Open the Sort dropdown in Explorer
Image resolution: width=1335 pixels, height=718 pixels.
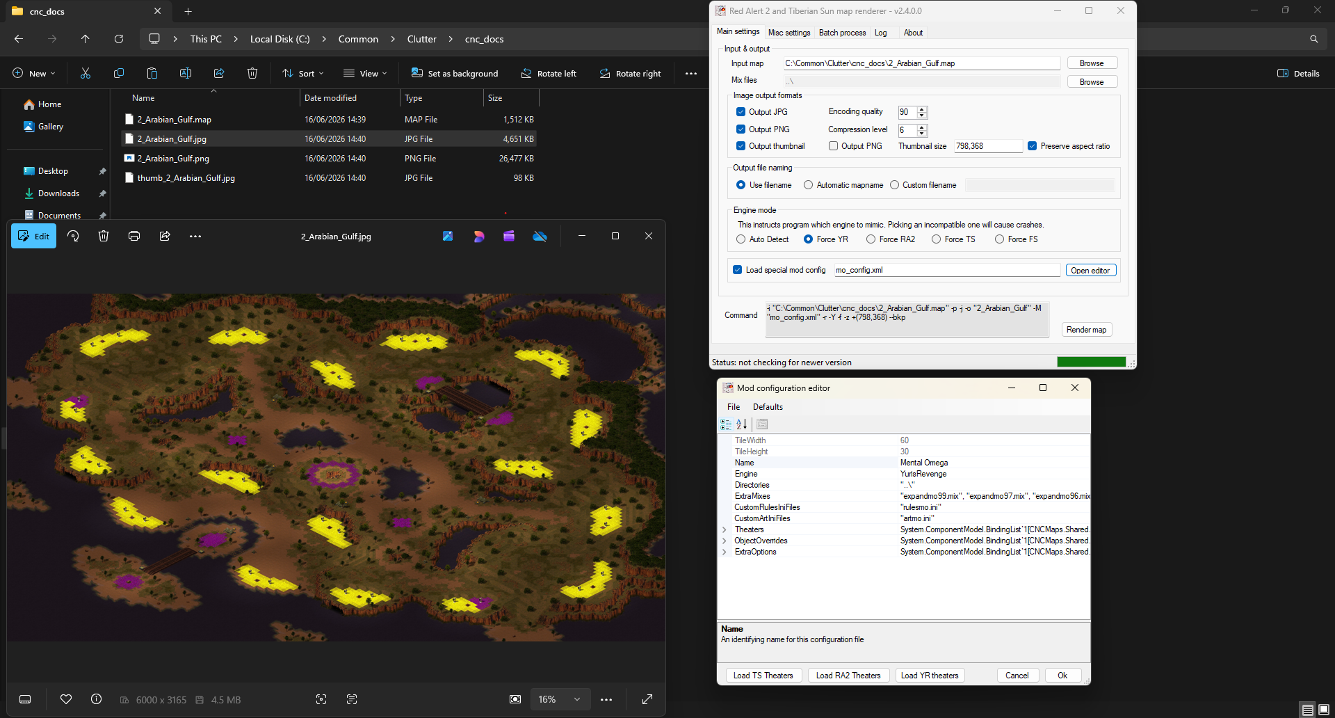coord(302,73)
